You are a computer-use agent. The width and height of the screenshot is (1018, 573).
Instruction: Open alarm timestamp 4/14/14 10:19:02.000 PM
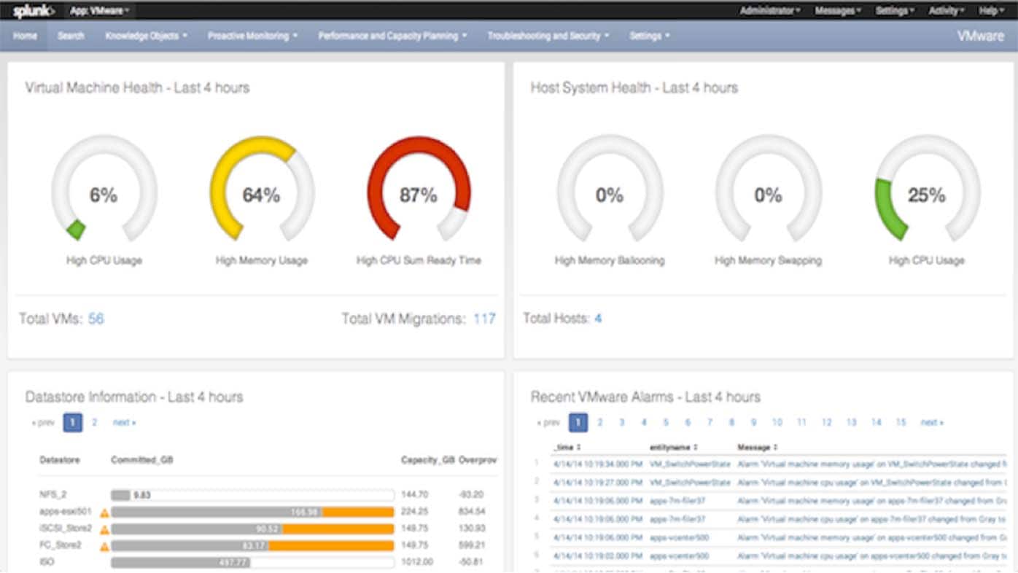point(598,556)
